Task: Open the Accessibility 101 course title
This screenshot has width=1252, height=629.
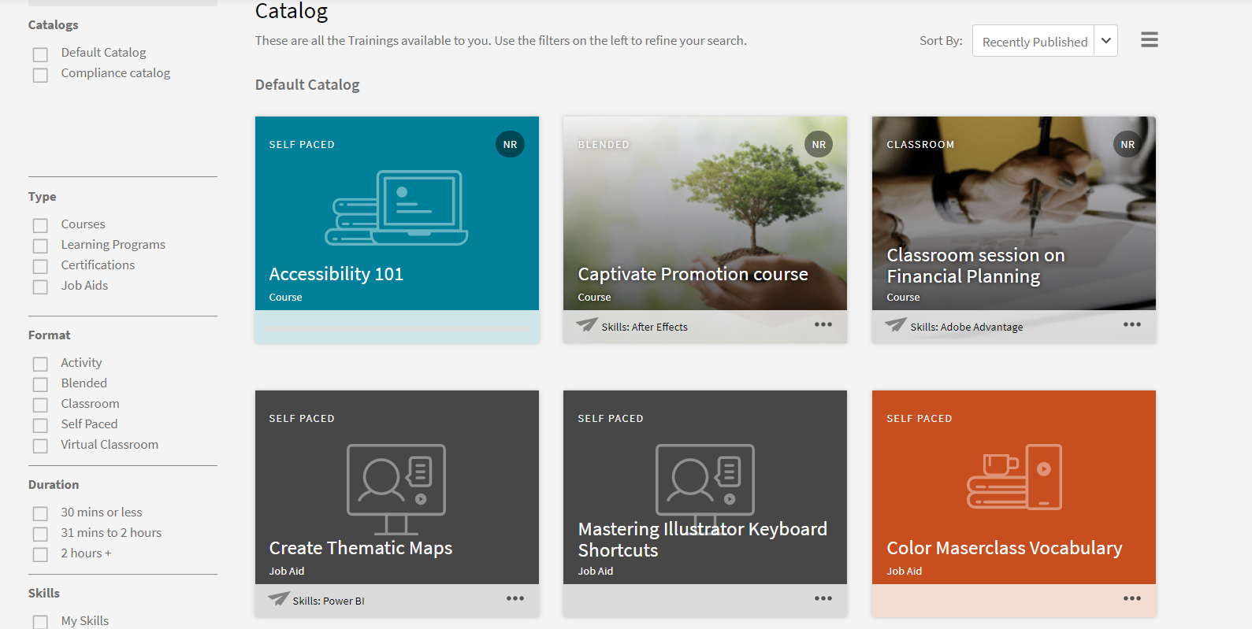Action: (336, 274)
